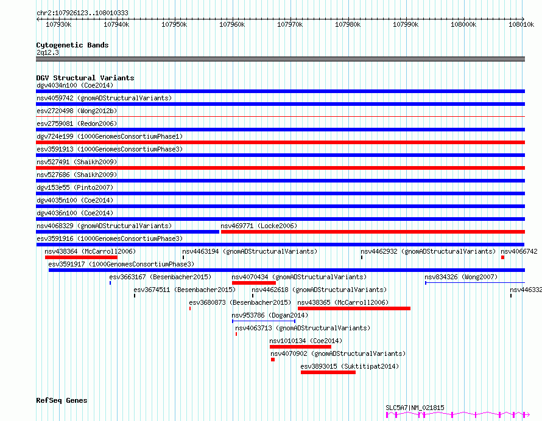Click nsv4463194 gnomAD variant label
This screenshot has width=542, height=421.
point(250,251)
